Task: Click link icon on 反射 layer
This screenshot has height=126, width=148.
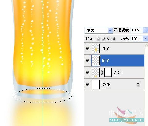Action: (101, 73)
